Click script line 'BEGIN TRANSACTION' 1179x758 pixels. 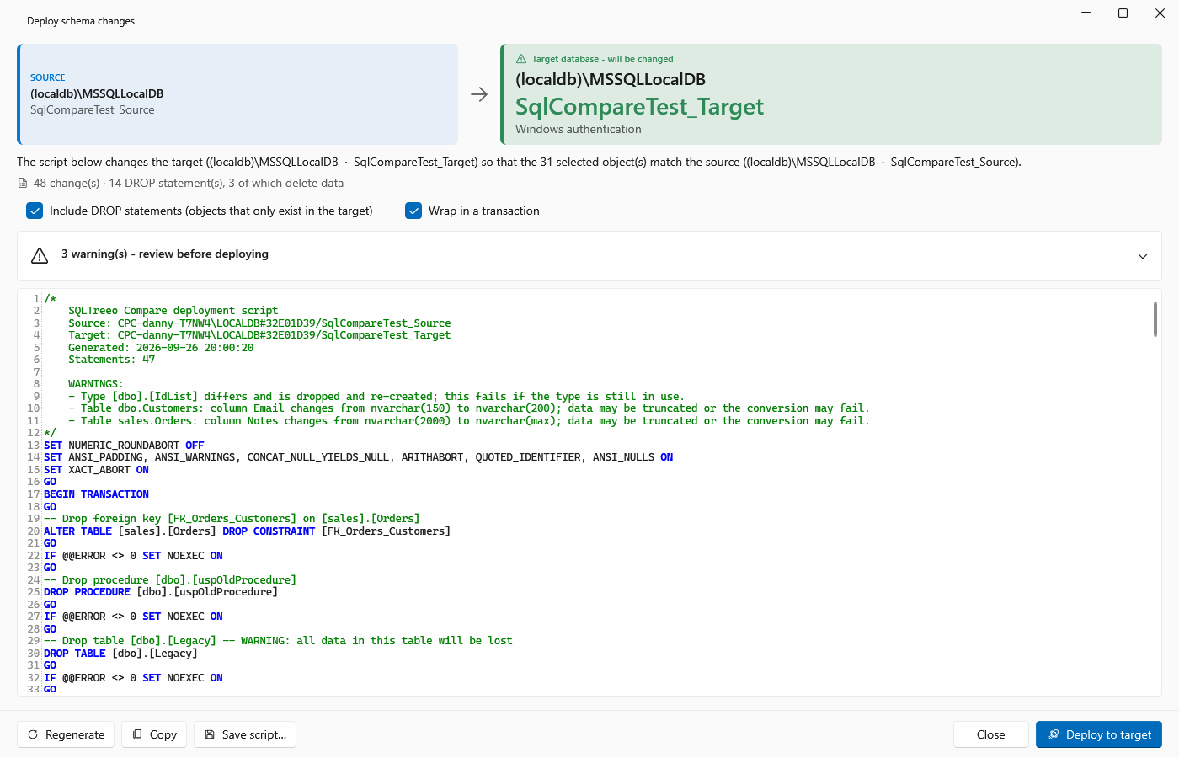coord(96,494)
